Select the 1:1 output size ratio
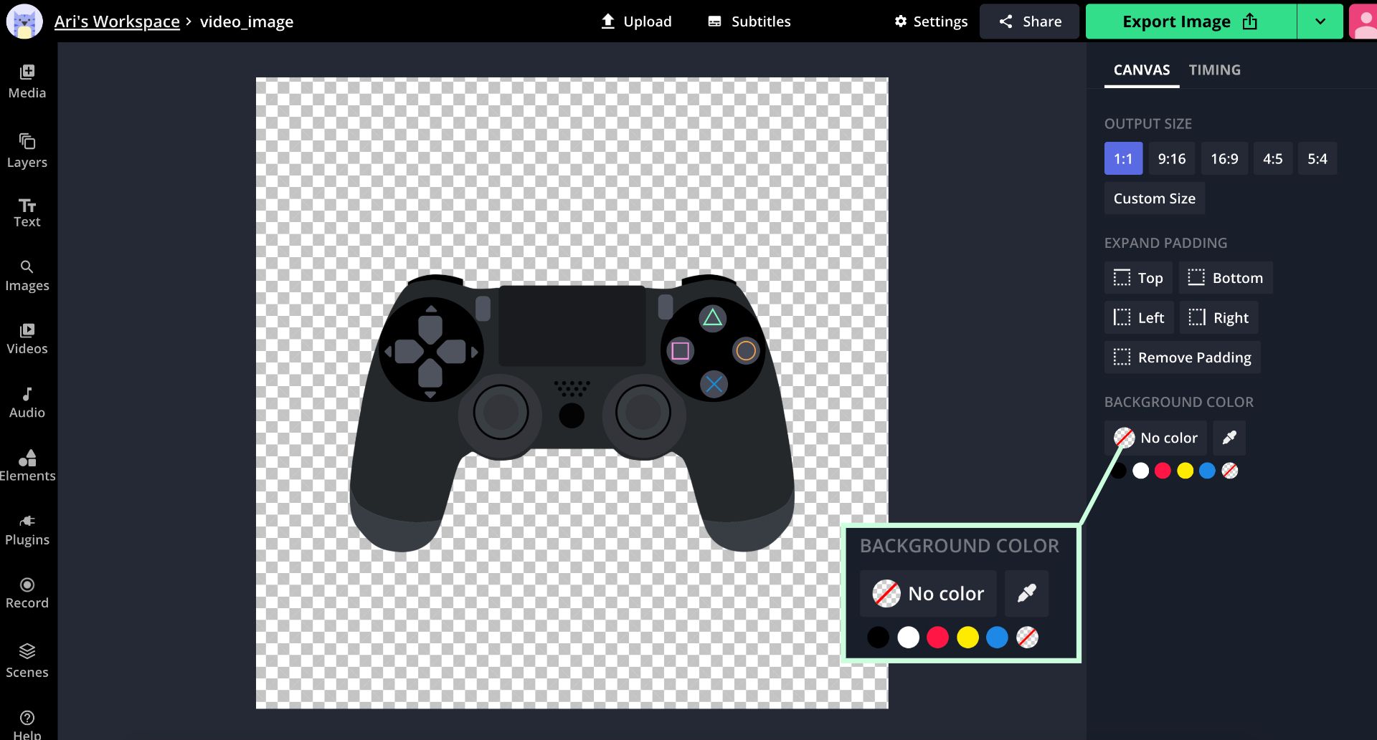The width and height of the screenshot is (1377, 740). pyautogui.click(x=1123, y=159)
